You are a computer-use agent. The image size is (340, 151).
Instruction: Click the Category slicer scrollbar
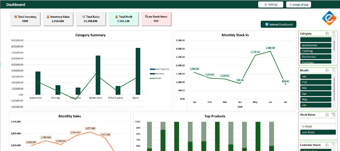(334, 45)
